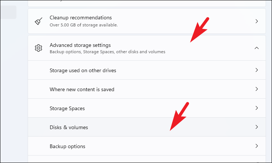Click the chevron beside Backup options
The width and height of the screenshot is (272, 163).
(x=257, y=146)
